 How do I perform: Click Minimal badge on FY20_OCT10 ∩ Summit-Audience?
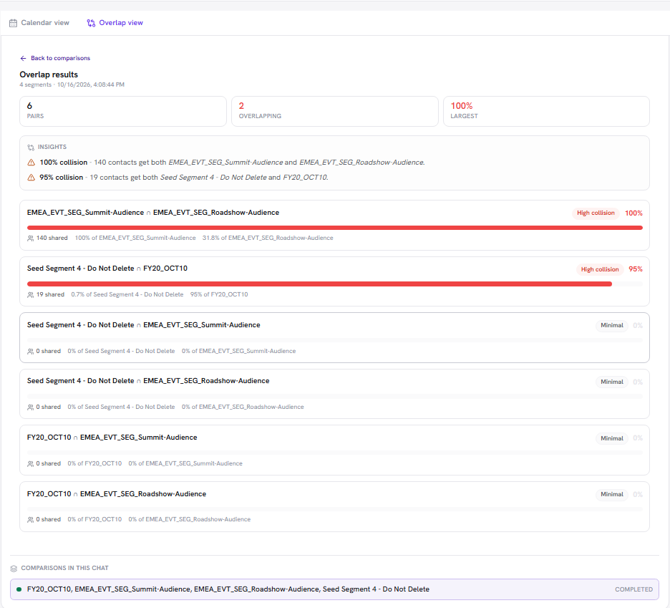612,438
